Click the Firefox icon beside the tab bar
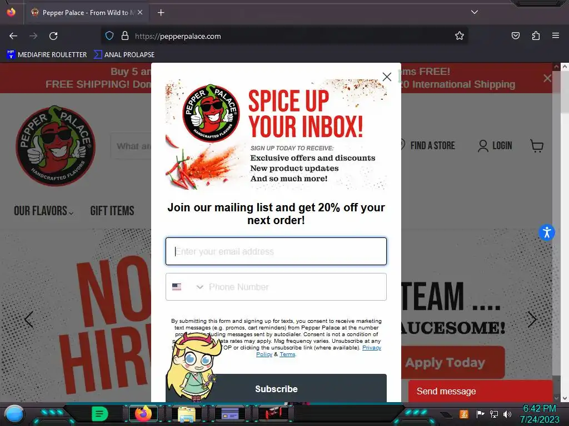Image resolution: width=569 pixels, height=426 pixels. click(11, 12)
